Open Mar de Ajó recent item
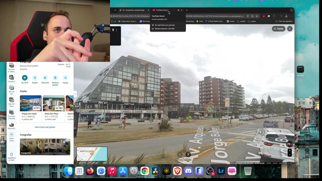Viewport: 322px width, 181px height. click(x=12, y=90)
